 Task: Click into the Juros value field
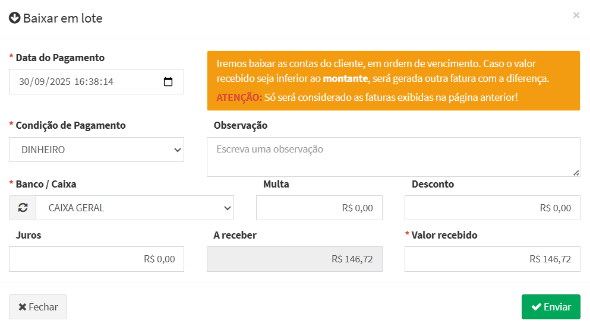[96, 259]
